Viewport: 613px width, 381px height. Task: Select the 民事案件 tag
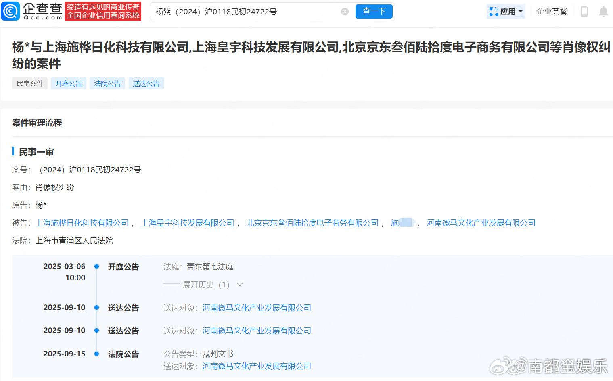tap(30, 83)
